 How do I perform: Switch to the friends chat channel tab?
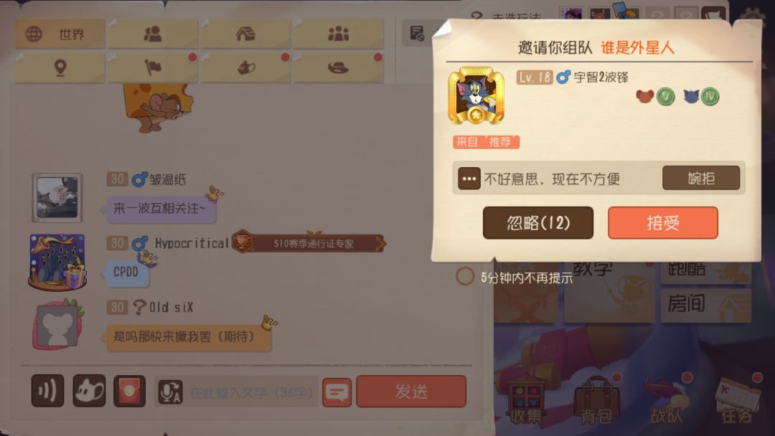[153, 34]
